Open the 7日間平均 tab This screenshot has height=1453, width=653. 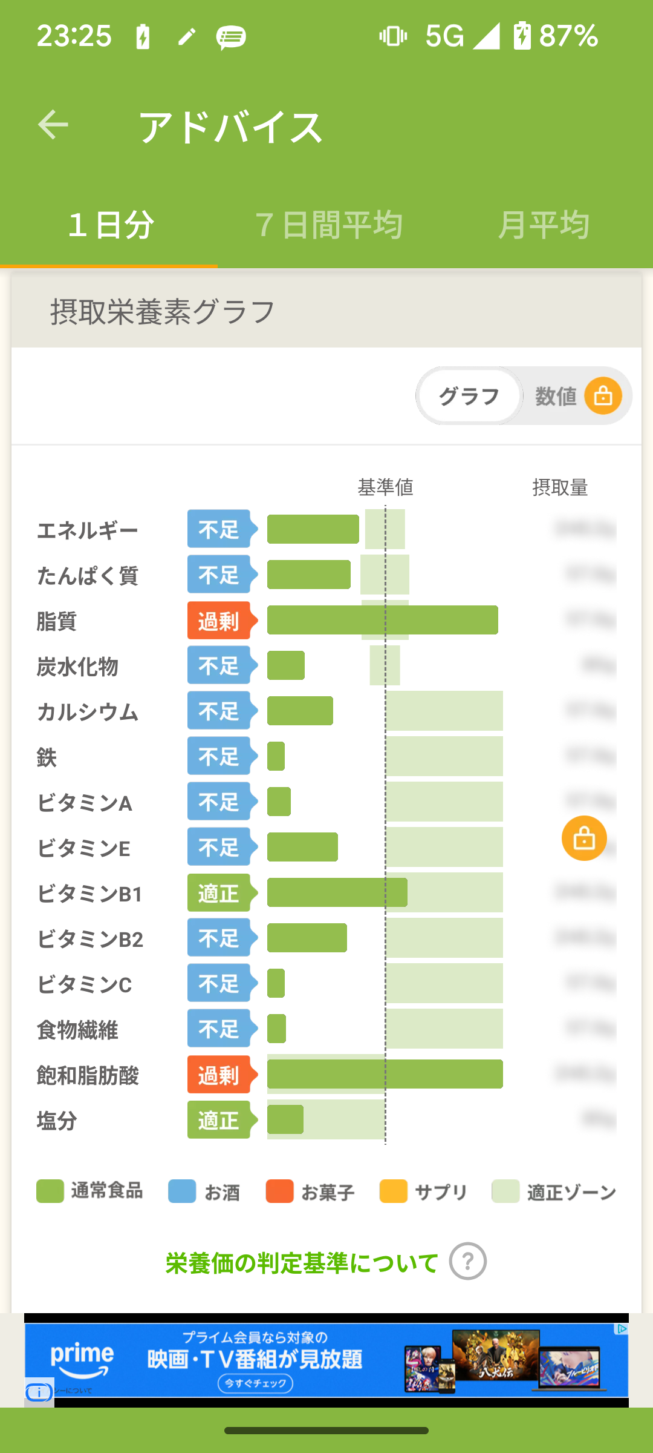328,225
